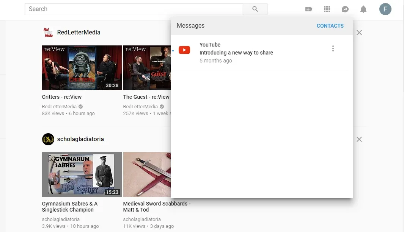The height and width of the screenshot is (232, 404).
Task: Click into the Search field
Action: 134,9
